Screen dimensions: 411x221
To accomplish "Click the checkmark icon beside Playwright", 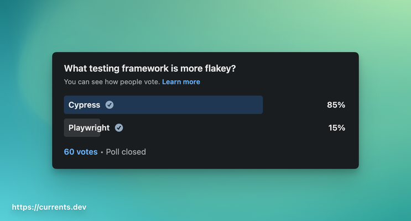I will click(119, 128).
